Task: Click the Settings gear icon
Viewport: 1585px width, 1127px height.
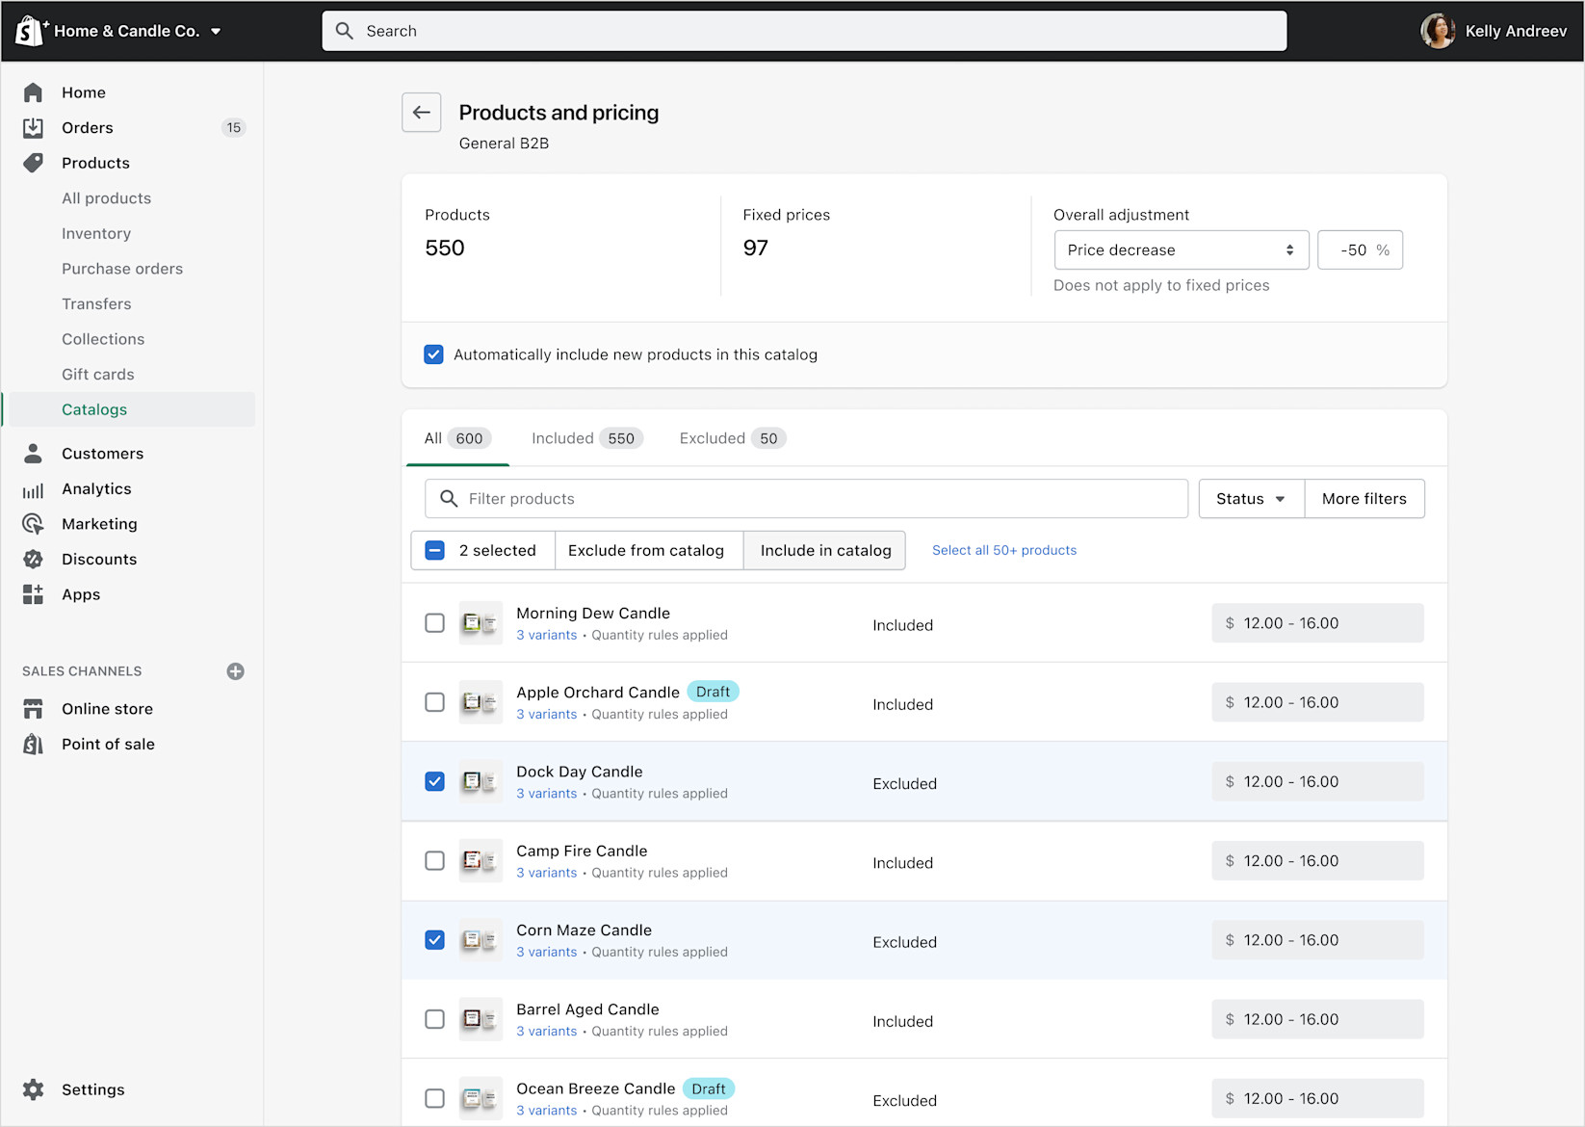Action: click(33, 1089)
